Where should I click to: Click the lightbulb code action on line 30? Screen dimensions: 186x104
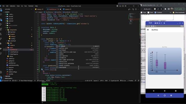point(42,69)
